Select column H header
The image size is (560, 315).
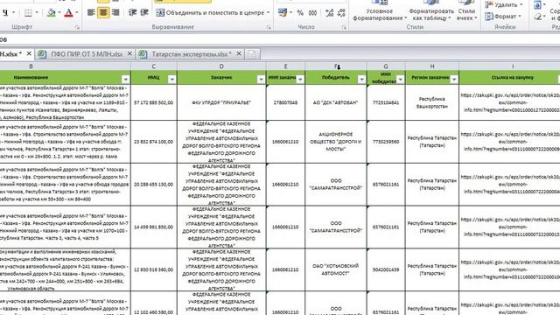point(432,66)
